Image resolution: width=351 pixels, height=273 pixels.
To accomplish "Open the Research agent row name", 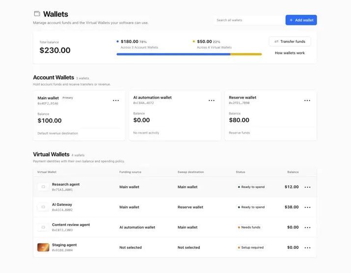I will (x=66, y=184).
